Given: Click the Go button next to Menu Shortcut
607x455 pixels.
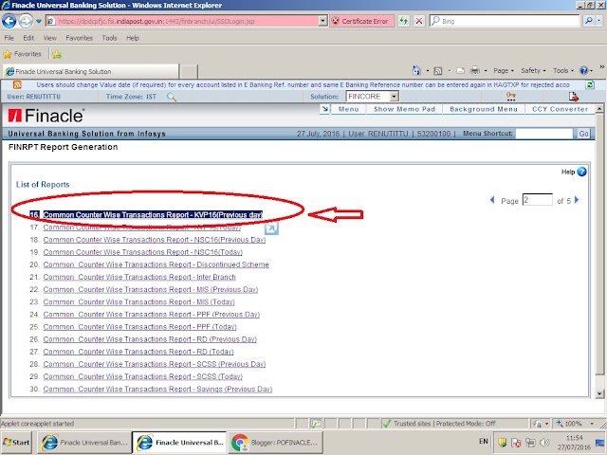Looking at the screenshot, I should [x=583, y=134].
